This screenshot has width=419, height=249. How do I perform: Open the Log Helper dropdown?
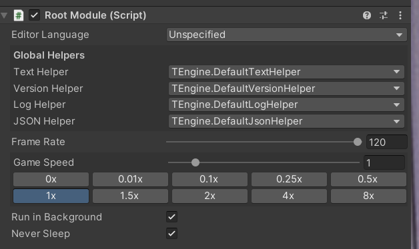pyautogui.click(x=286, y=105)
